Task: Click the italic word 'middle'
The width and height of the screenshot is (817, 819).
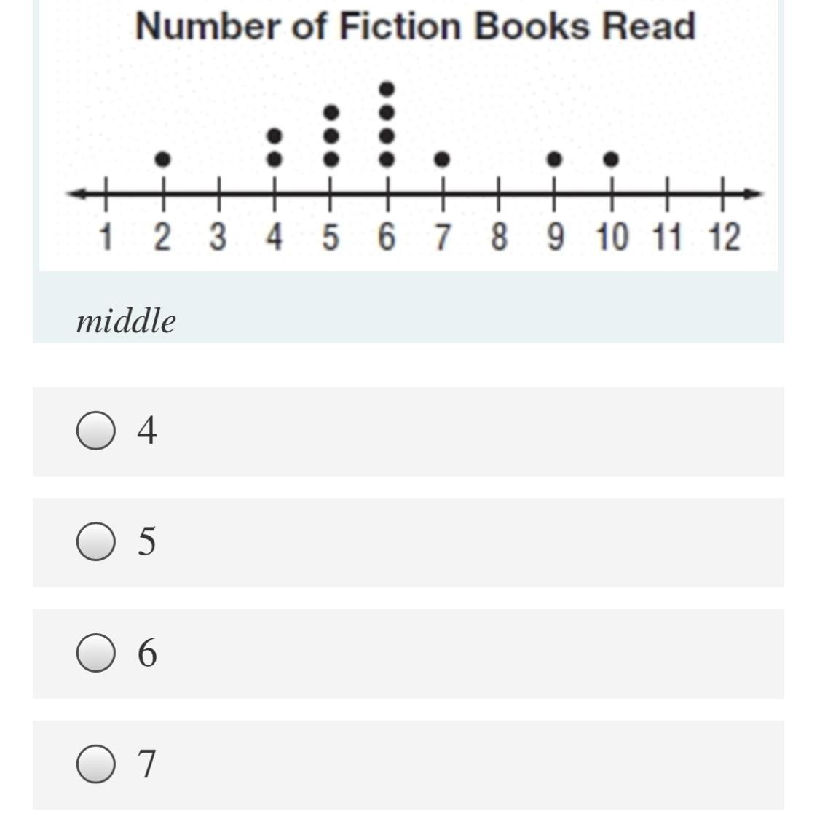Action: [x=126, y=321]
